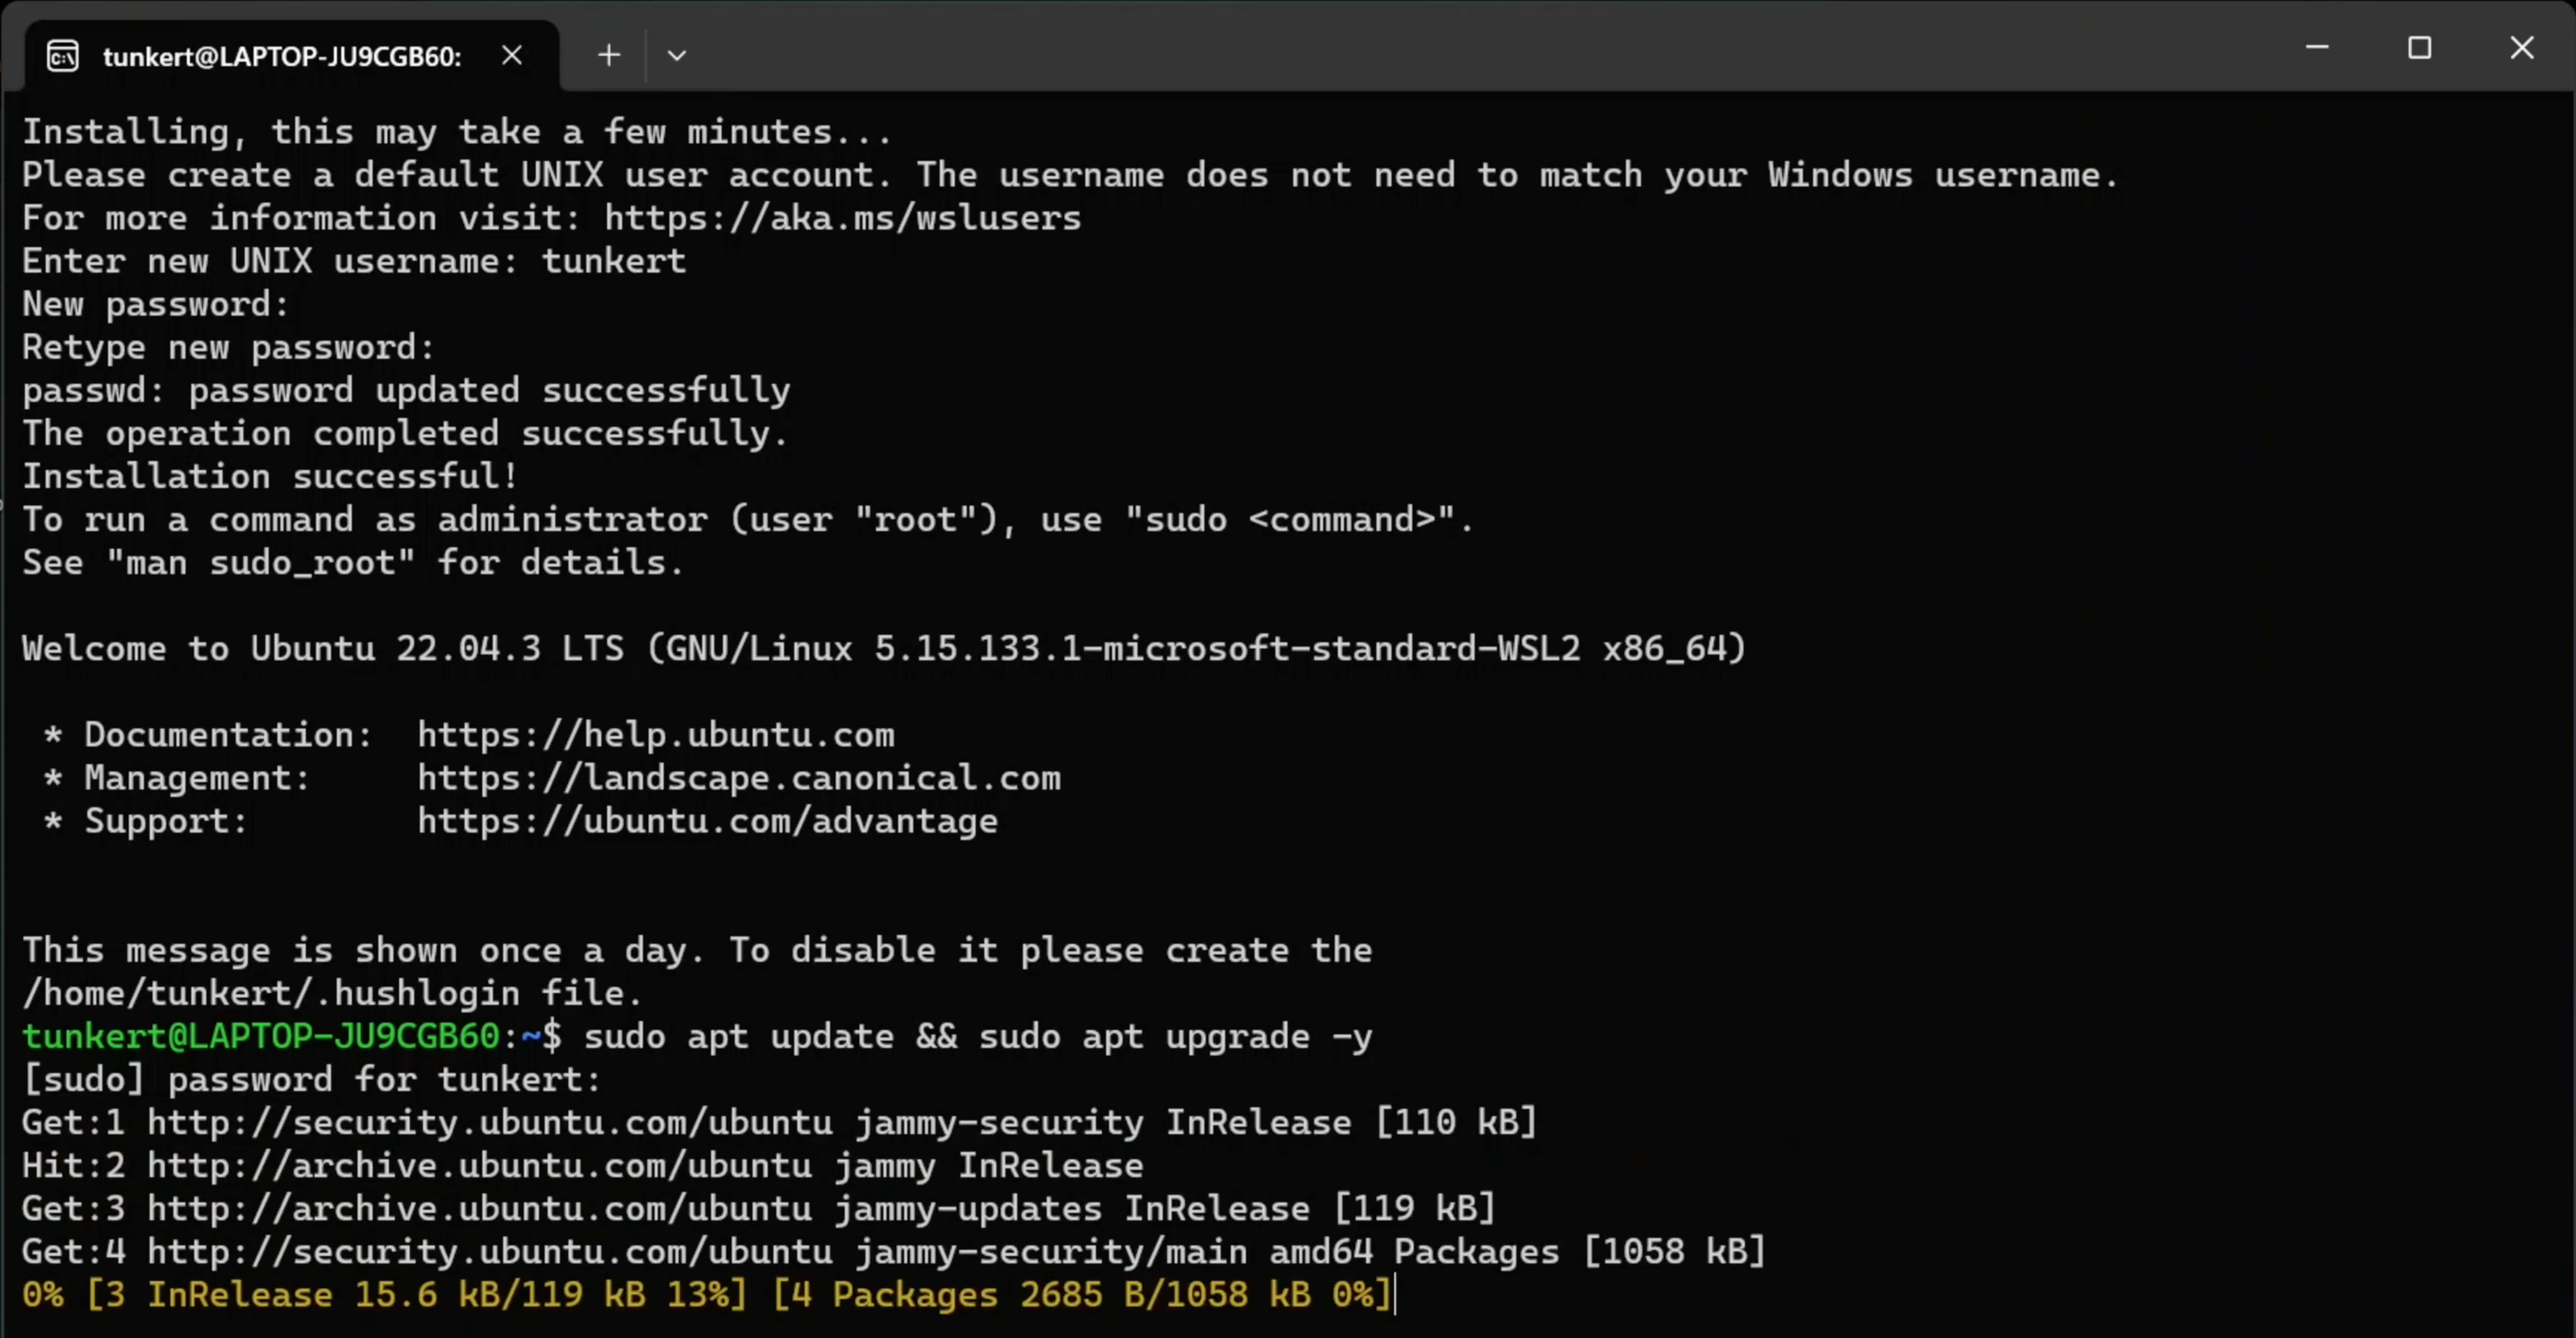2576x1338 pixels.
Task: Click the archive.ubuntu.com URL on the Get:3 line
Action: click(479, 1208)
